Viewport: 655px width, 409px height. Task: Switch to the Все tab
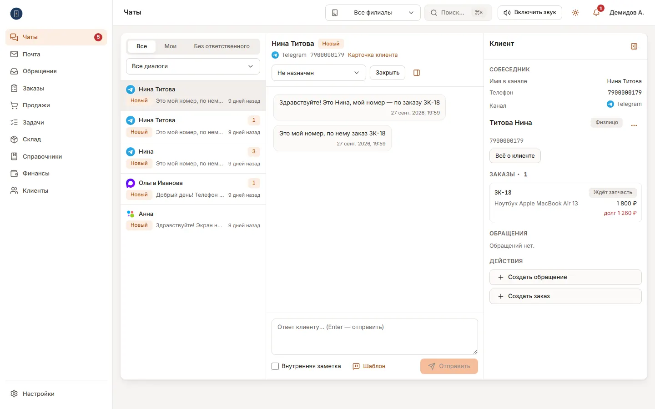click(x=141, y=46)
